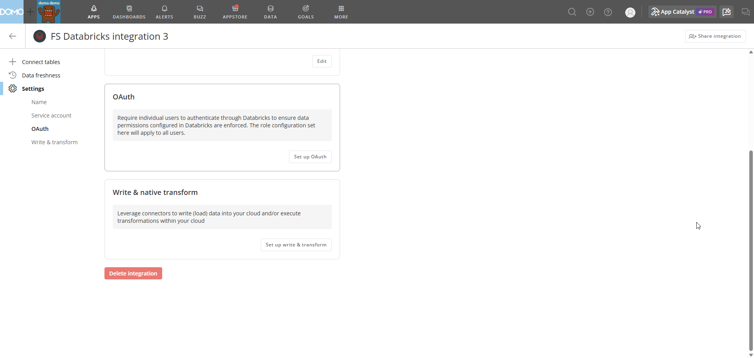Select Settings in the sidebar
The height and width of the screenshot is (358, 754).
(33, 89)
